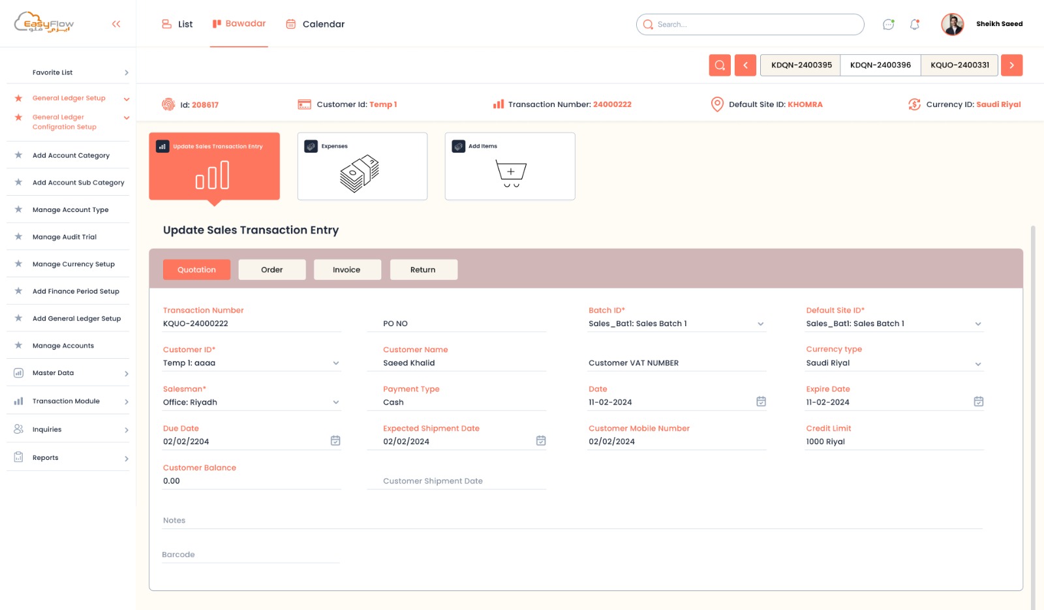
Task: Collapse the sidebar with double chevron icon
Action: coord(116,24)
